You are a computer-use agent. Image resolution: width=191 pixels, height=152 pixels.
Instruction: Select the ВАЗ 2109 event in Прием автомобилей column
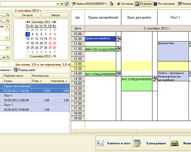tap(100, 74)
